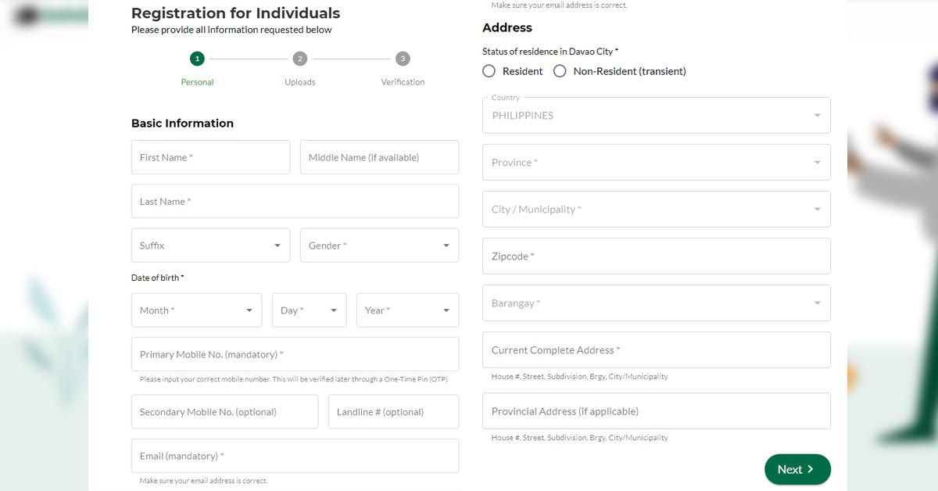Focus the Current Complete Address field
The width and height of the screenshot is (938, 491).
(656, 350)
